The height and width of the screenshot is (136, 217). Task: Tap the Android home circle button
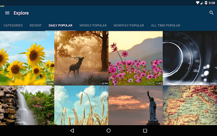tap(108, 131)
